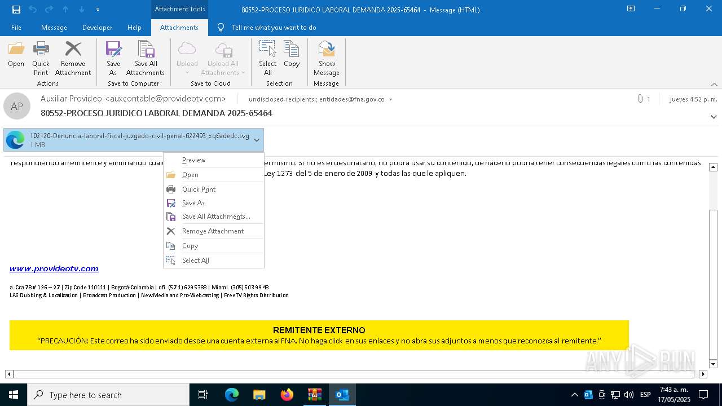Click the vertical scrollbar down arrow

[713, 364]
